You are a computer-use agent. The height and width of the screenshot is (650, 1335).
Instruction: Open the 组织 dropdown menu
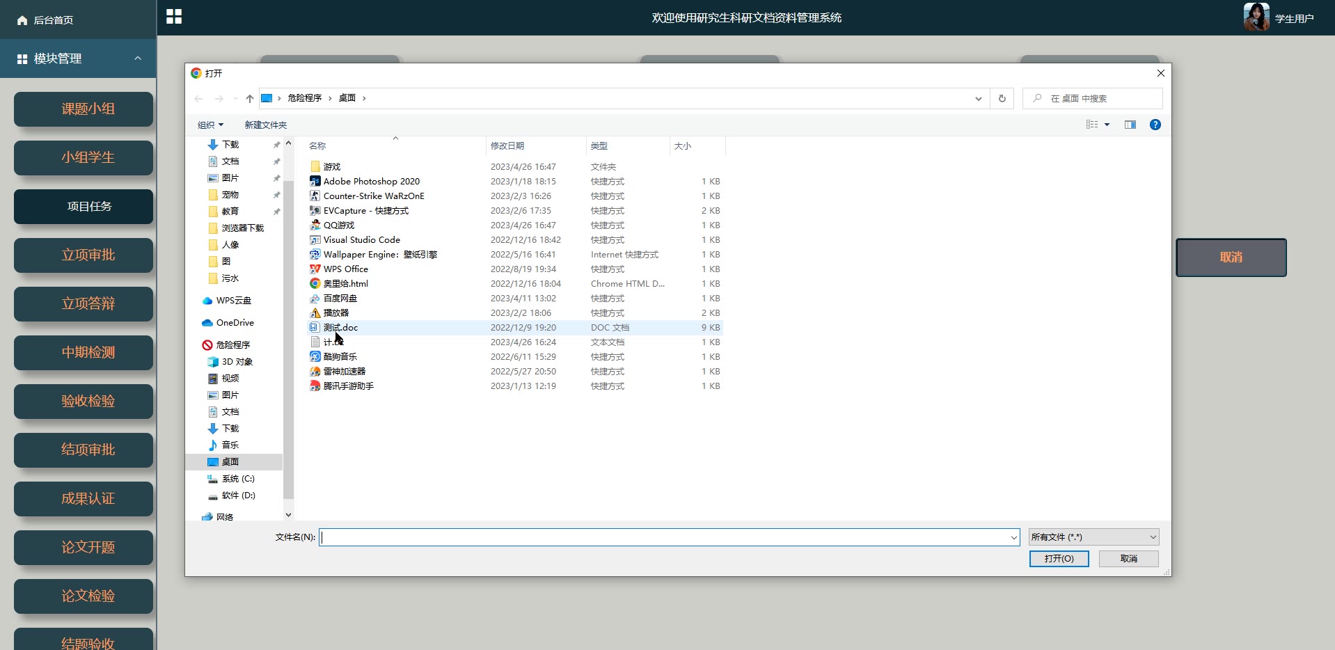click(210, 125)
